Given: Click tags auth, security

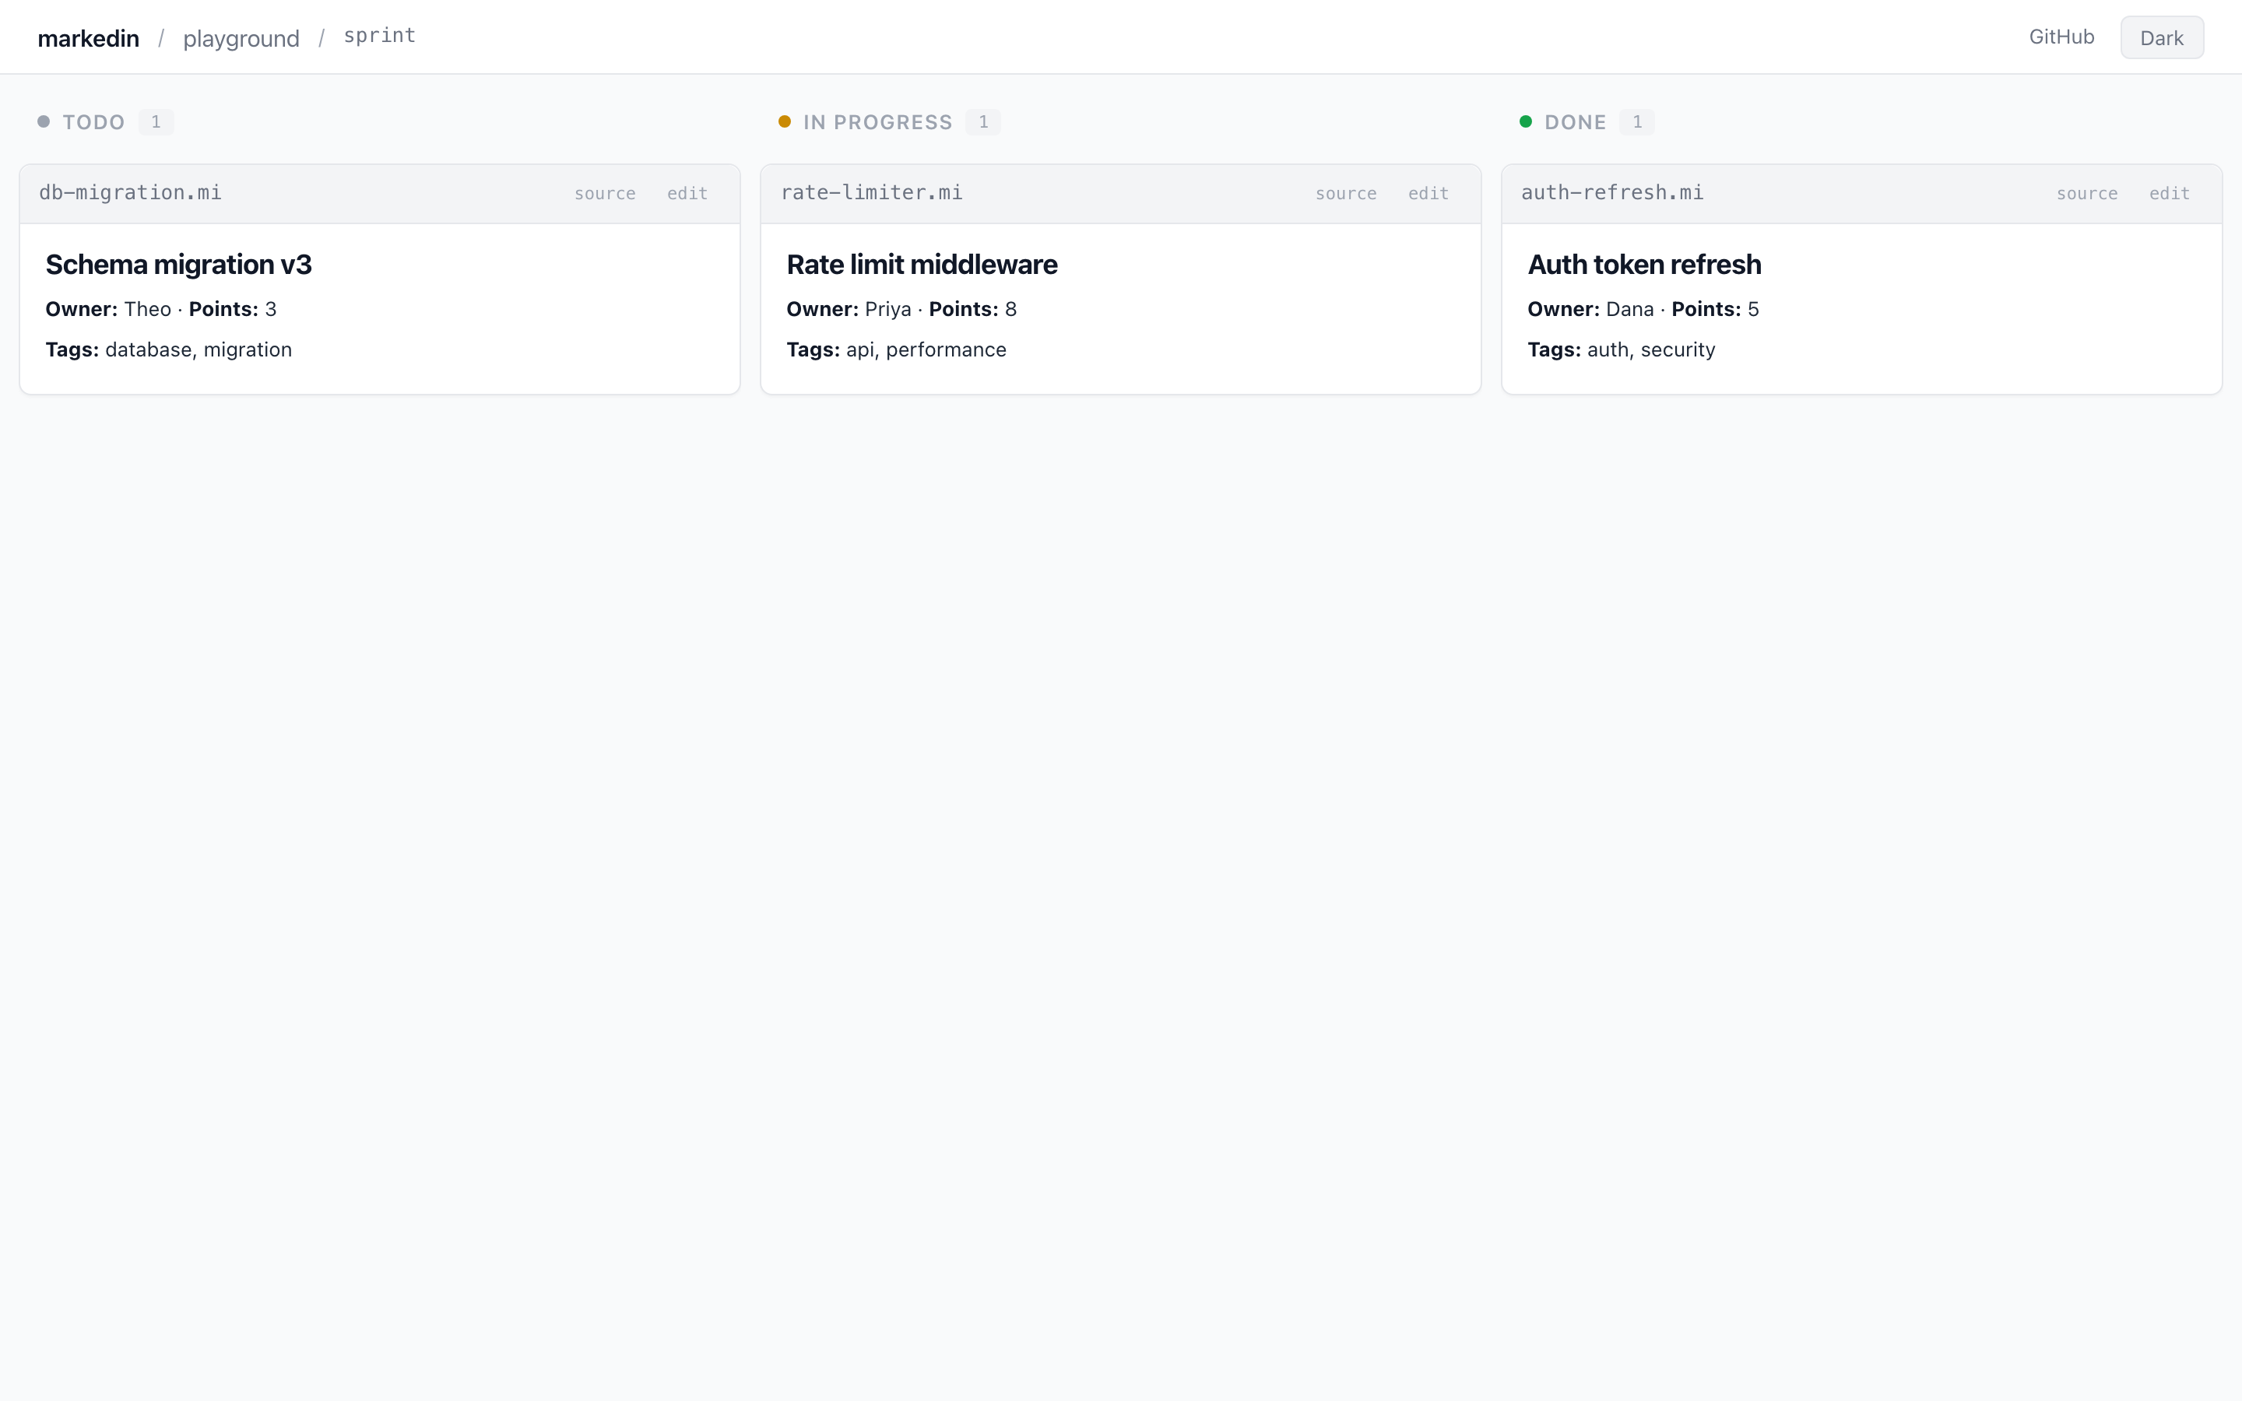Looking at the screenshot, I should pos(1622,350).
